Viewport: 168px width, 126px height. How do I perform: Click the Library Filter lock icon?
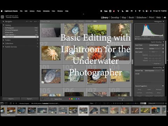(x=132, y=21)
